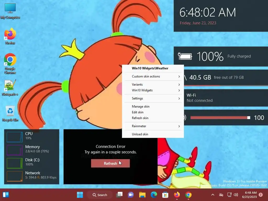Open Task View on the taskbar
Screen dimensions: 268x201
[119, 195]
